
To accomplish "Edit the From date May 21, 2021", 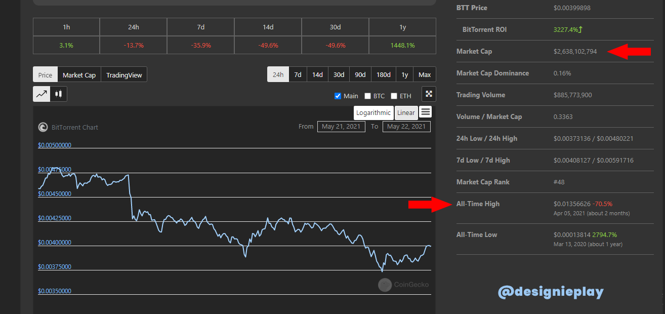I will [342, 126].
